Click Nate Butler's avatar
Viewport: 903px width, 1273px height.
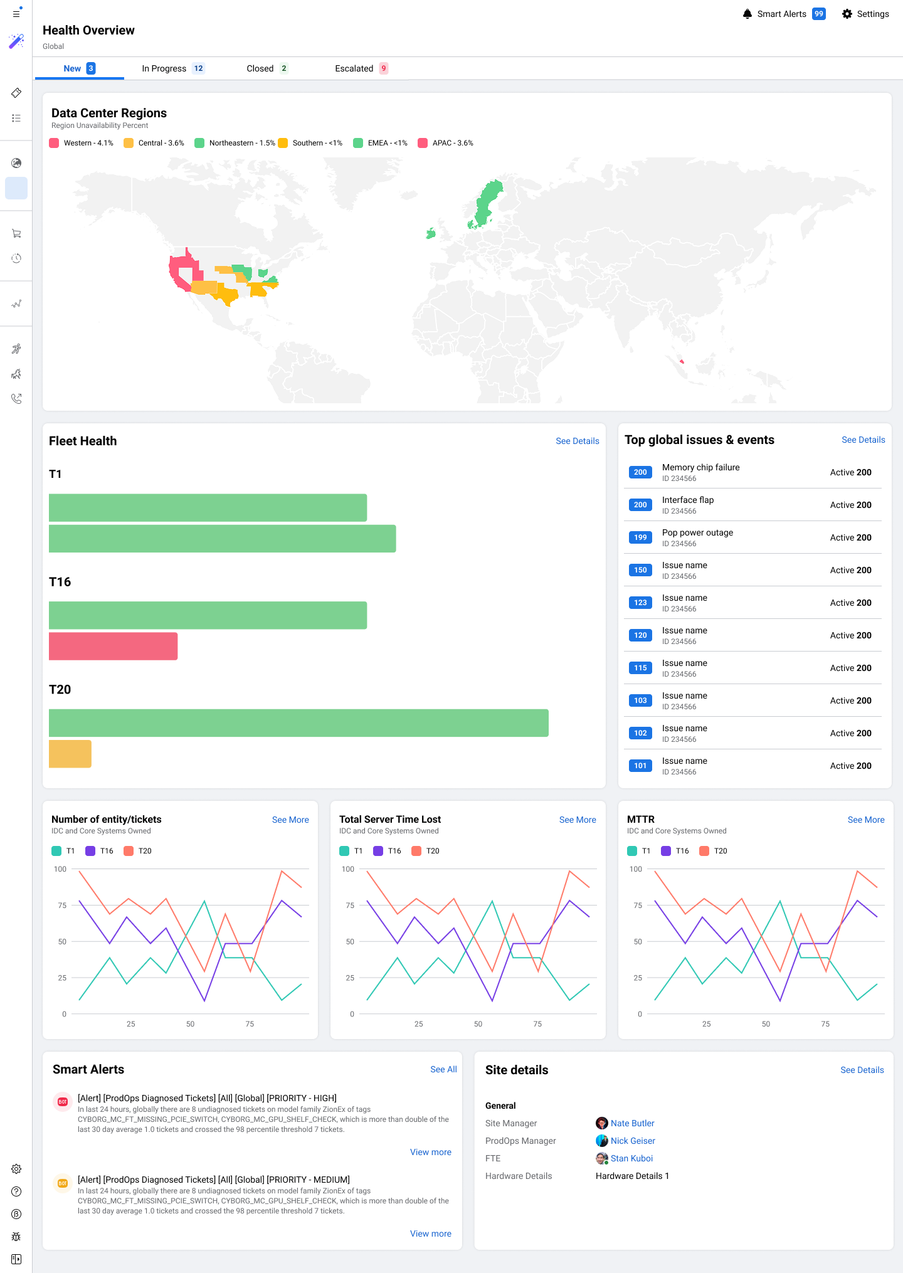(x=601, y=1123)
